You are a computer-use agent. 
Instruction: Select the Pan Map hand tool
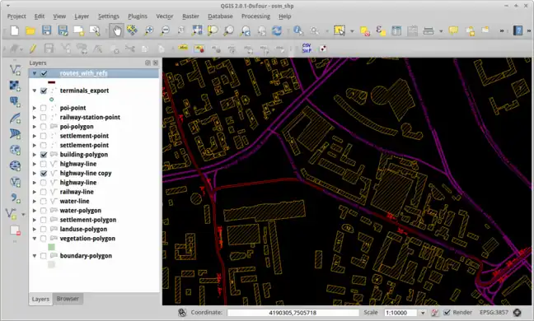click(117, 31)
